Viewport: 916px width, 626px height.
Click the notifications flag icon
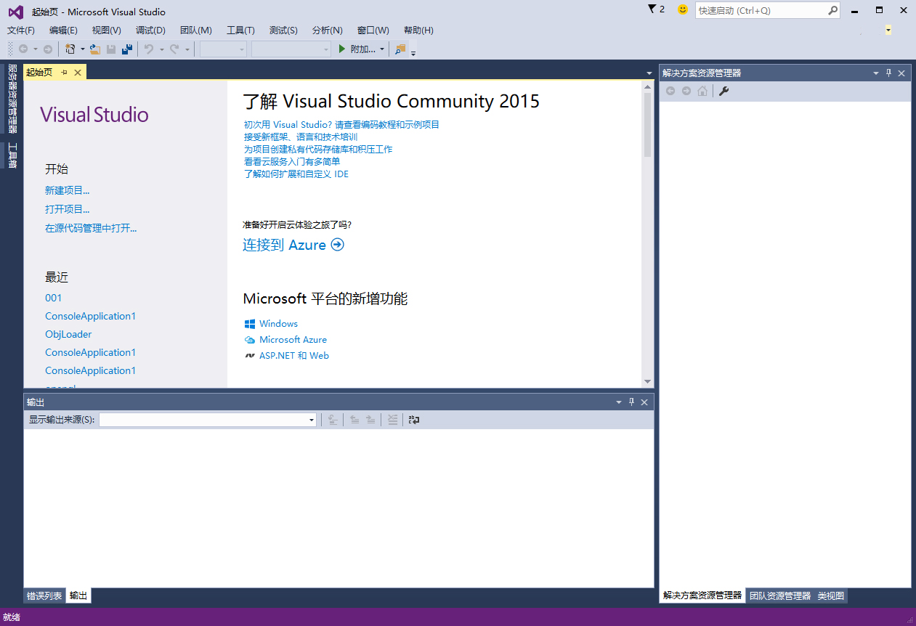(652, 9)
